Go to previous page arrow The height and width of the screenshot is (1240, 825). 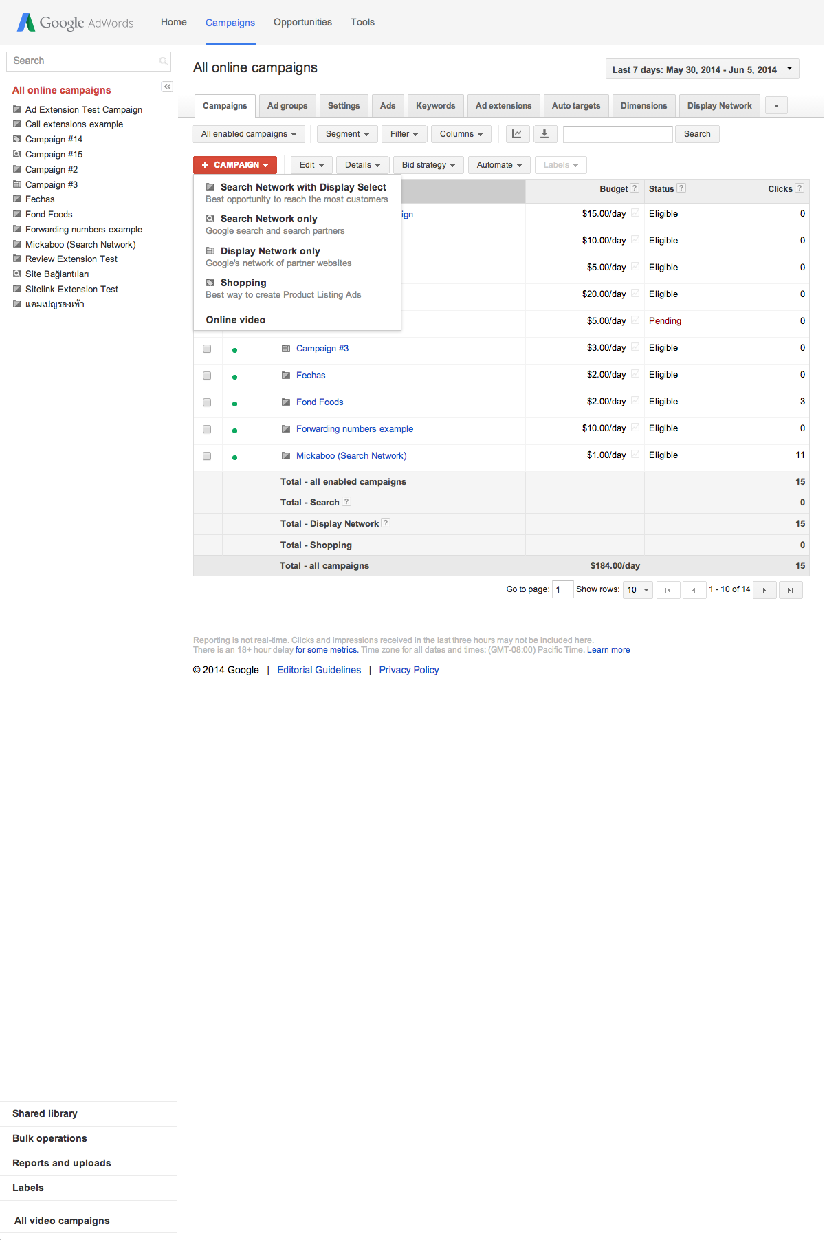pos(694,590)
